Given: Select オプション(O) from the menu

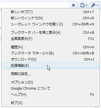Looking at the screenshot, I should (x=50, y=82).
